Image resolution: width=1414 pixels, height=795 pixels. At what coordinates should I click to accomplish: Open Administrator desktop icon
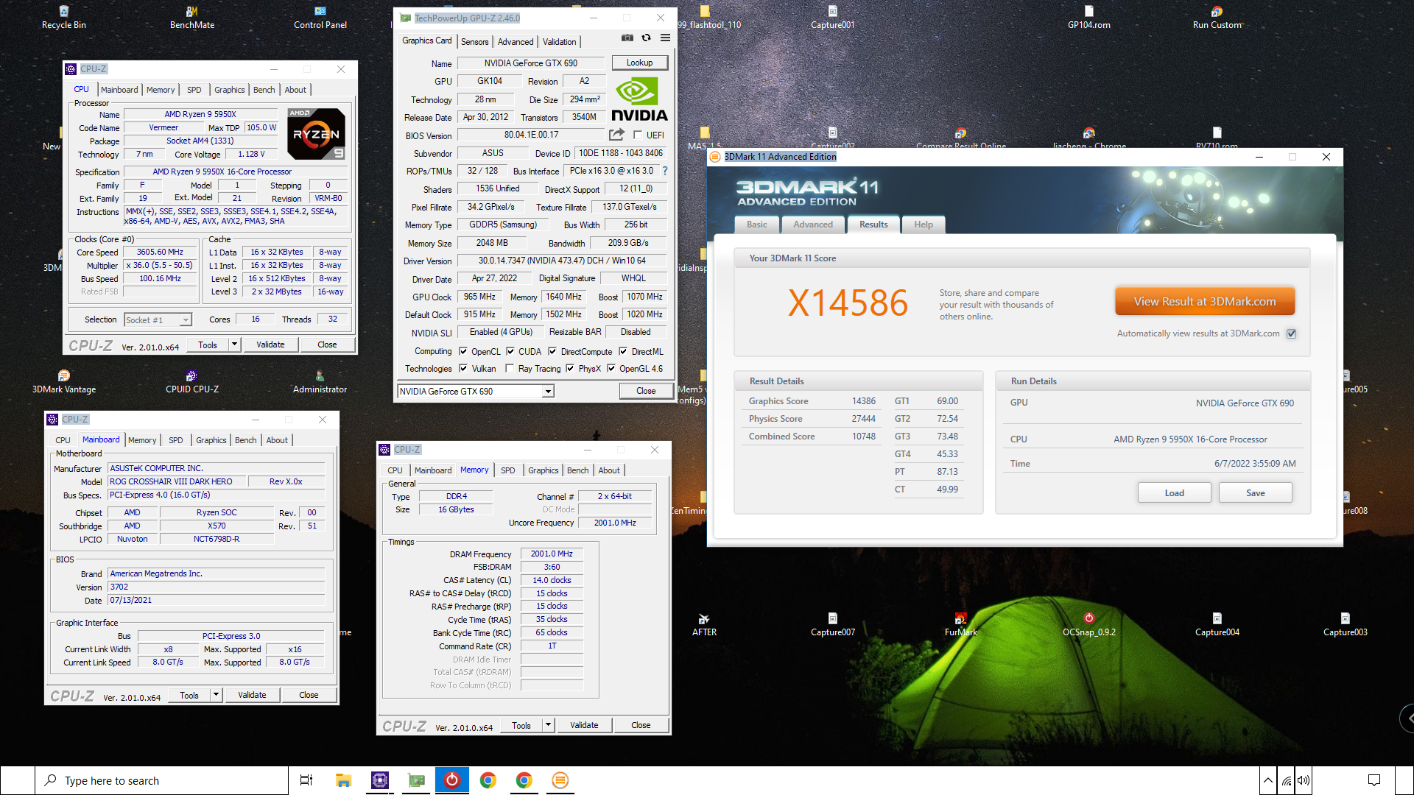point(320,381)
